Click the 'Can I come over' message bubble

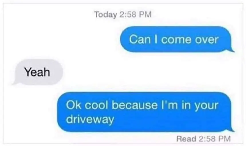coord(176,39)
